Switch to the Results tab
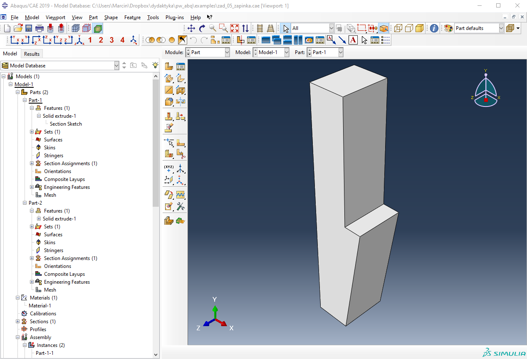 tap(32, 54)
